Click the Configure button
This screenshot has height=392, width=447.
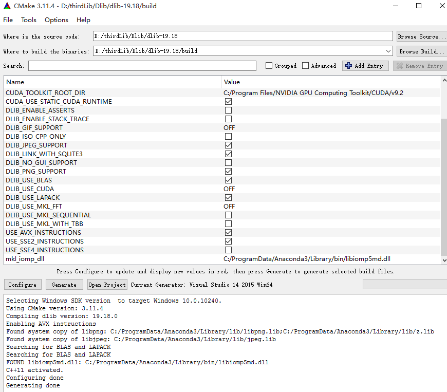click(23, 285)
